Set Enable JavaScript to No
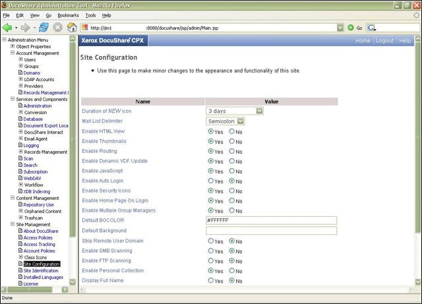The width and height of the screenshot is (422, 304). [231, 171]
